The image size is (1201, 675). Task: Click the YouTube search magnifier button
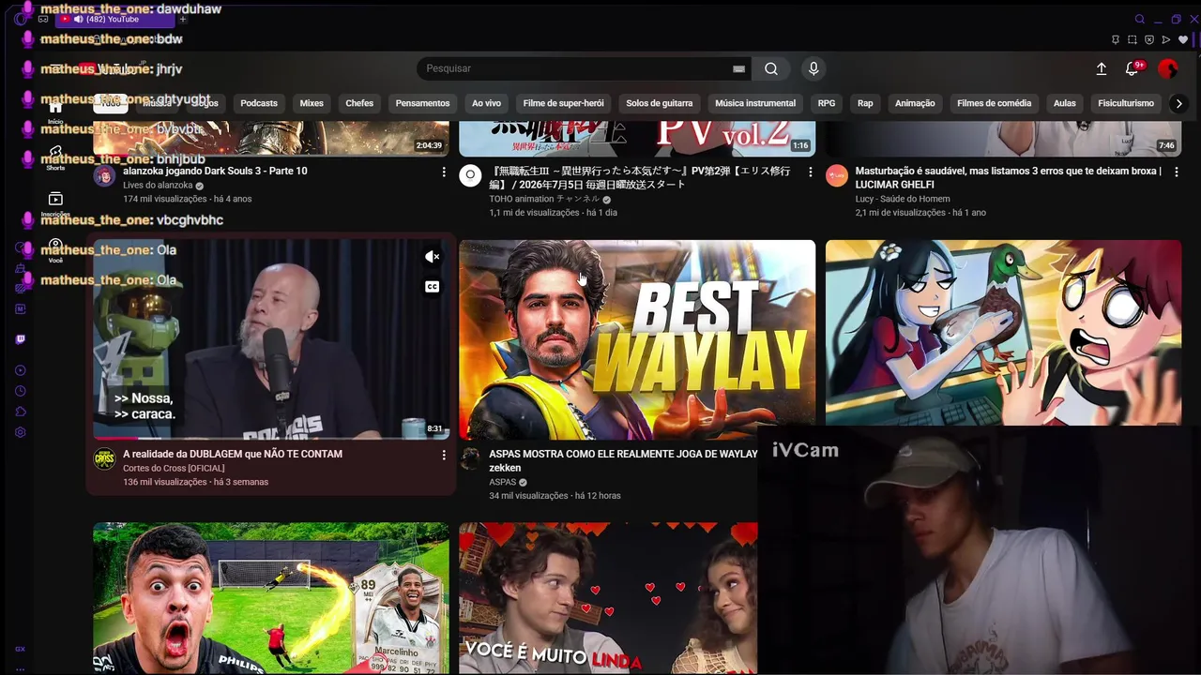tap(771, 68)
